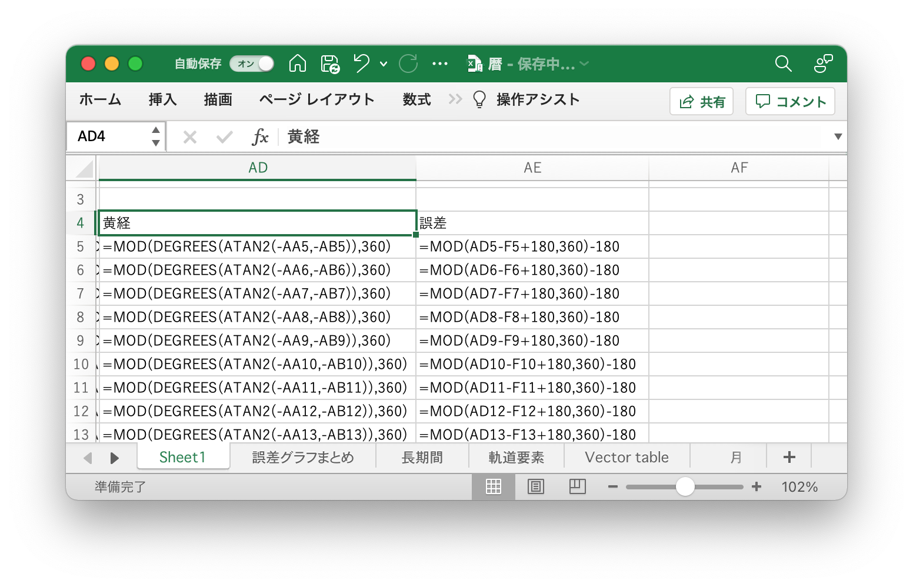Click the formula bar containing 黄経
Viewport: 913px width, 587px height.
(553, 137)
